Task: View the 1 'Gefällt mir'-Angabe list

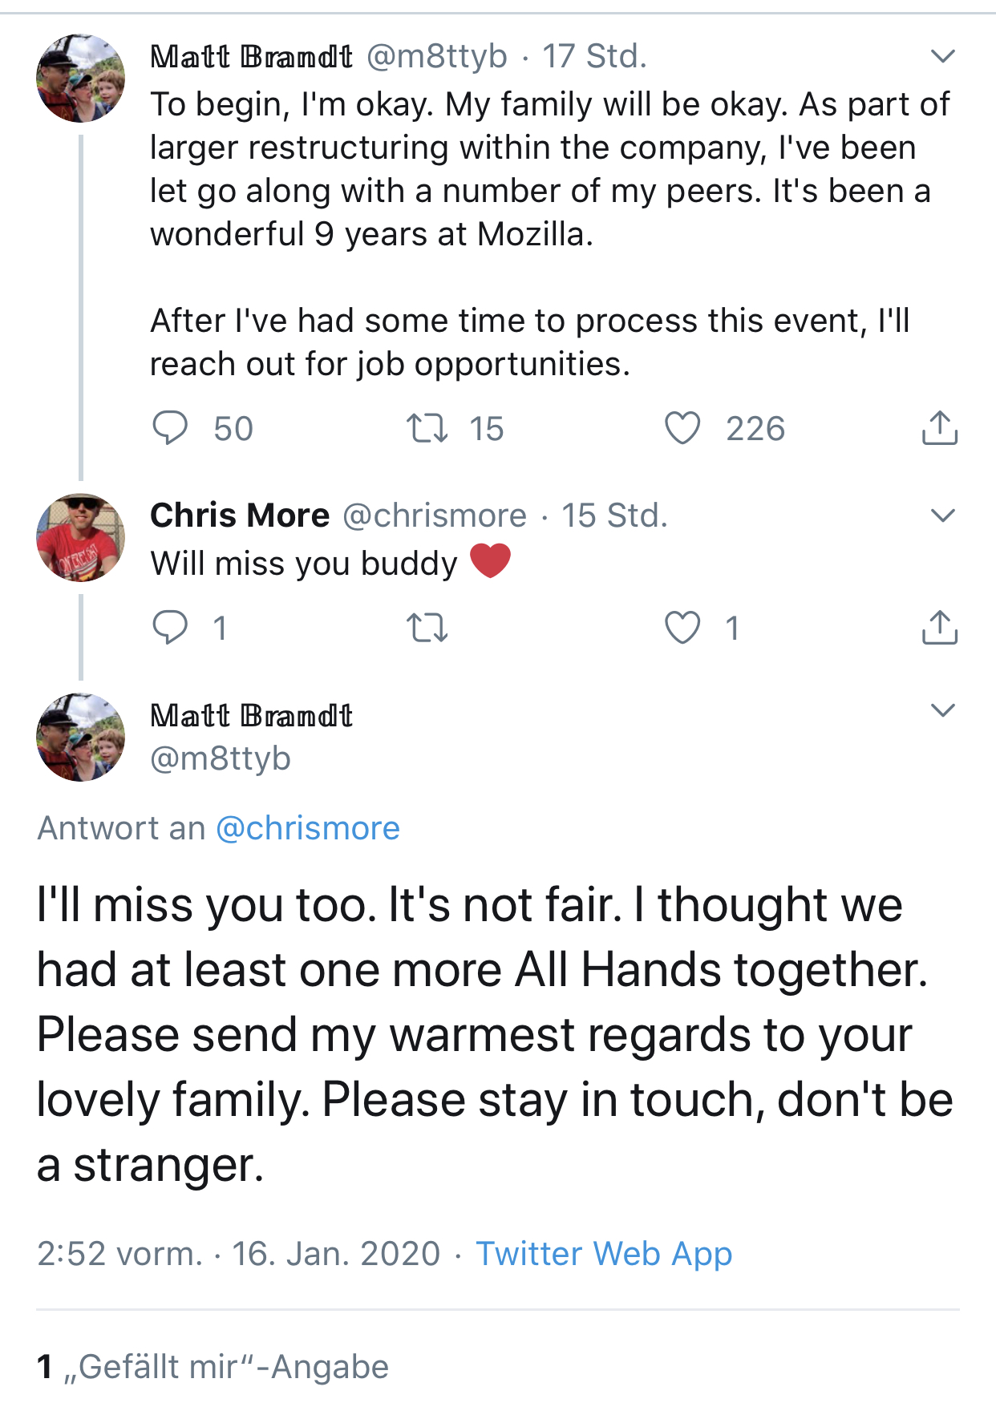Action: [x=213, y=1367]
